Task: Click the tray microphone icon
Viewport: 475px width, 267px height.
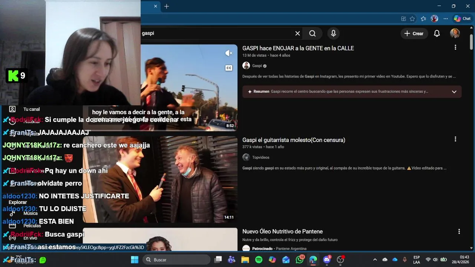Action: pos(404,260)
